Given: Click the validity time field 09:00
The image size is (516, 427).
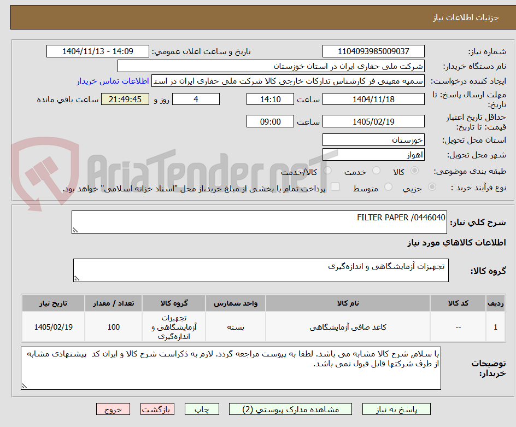Looking at the screenshot, I should [270, 121].
